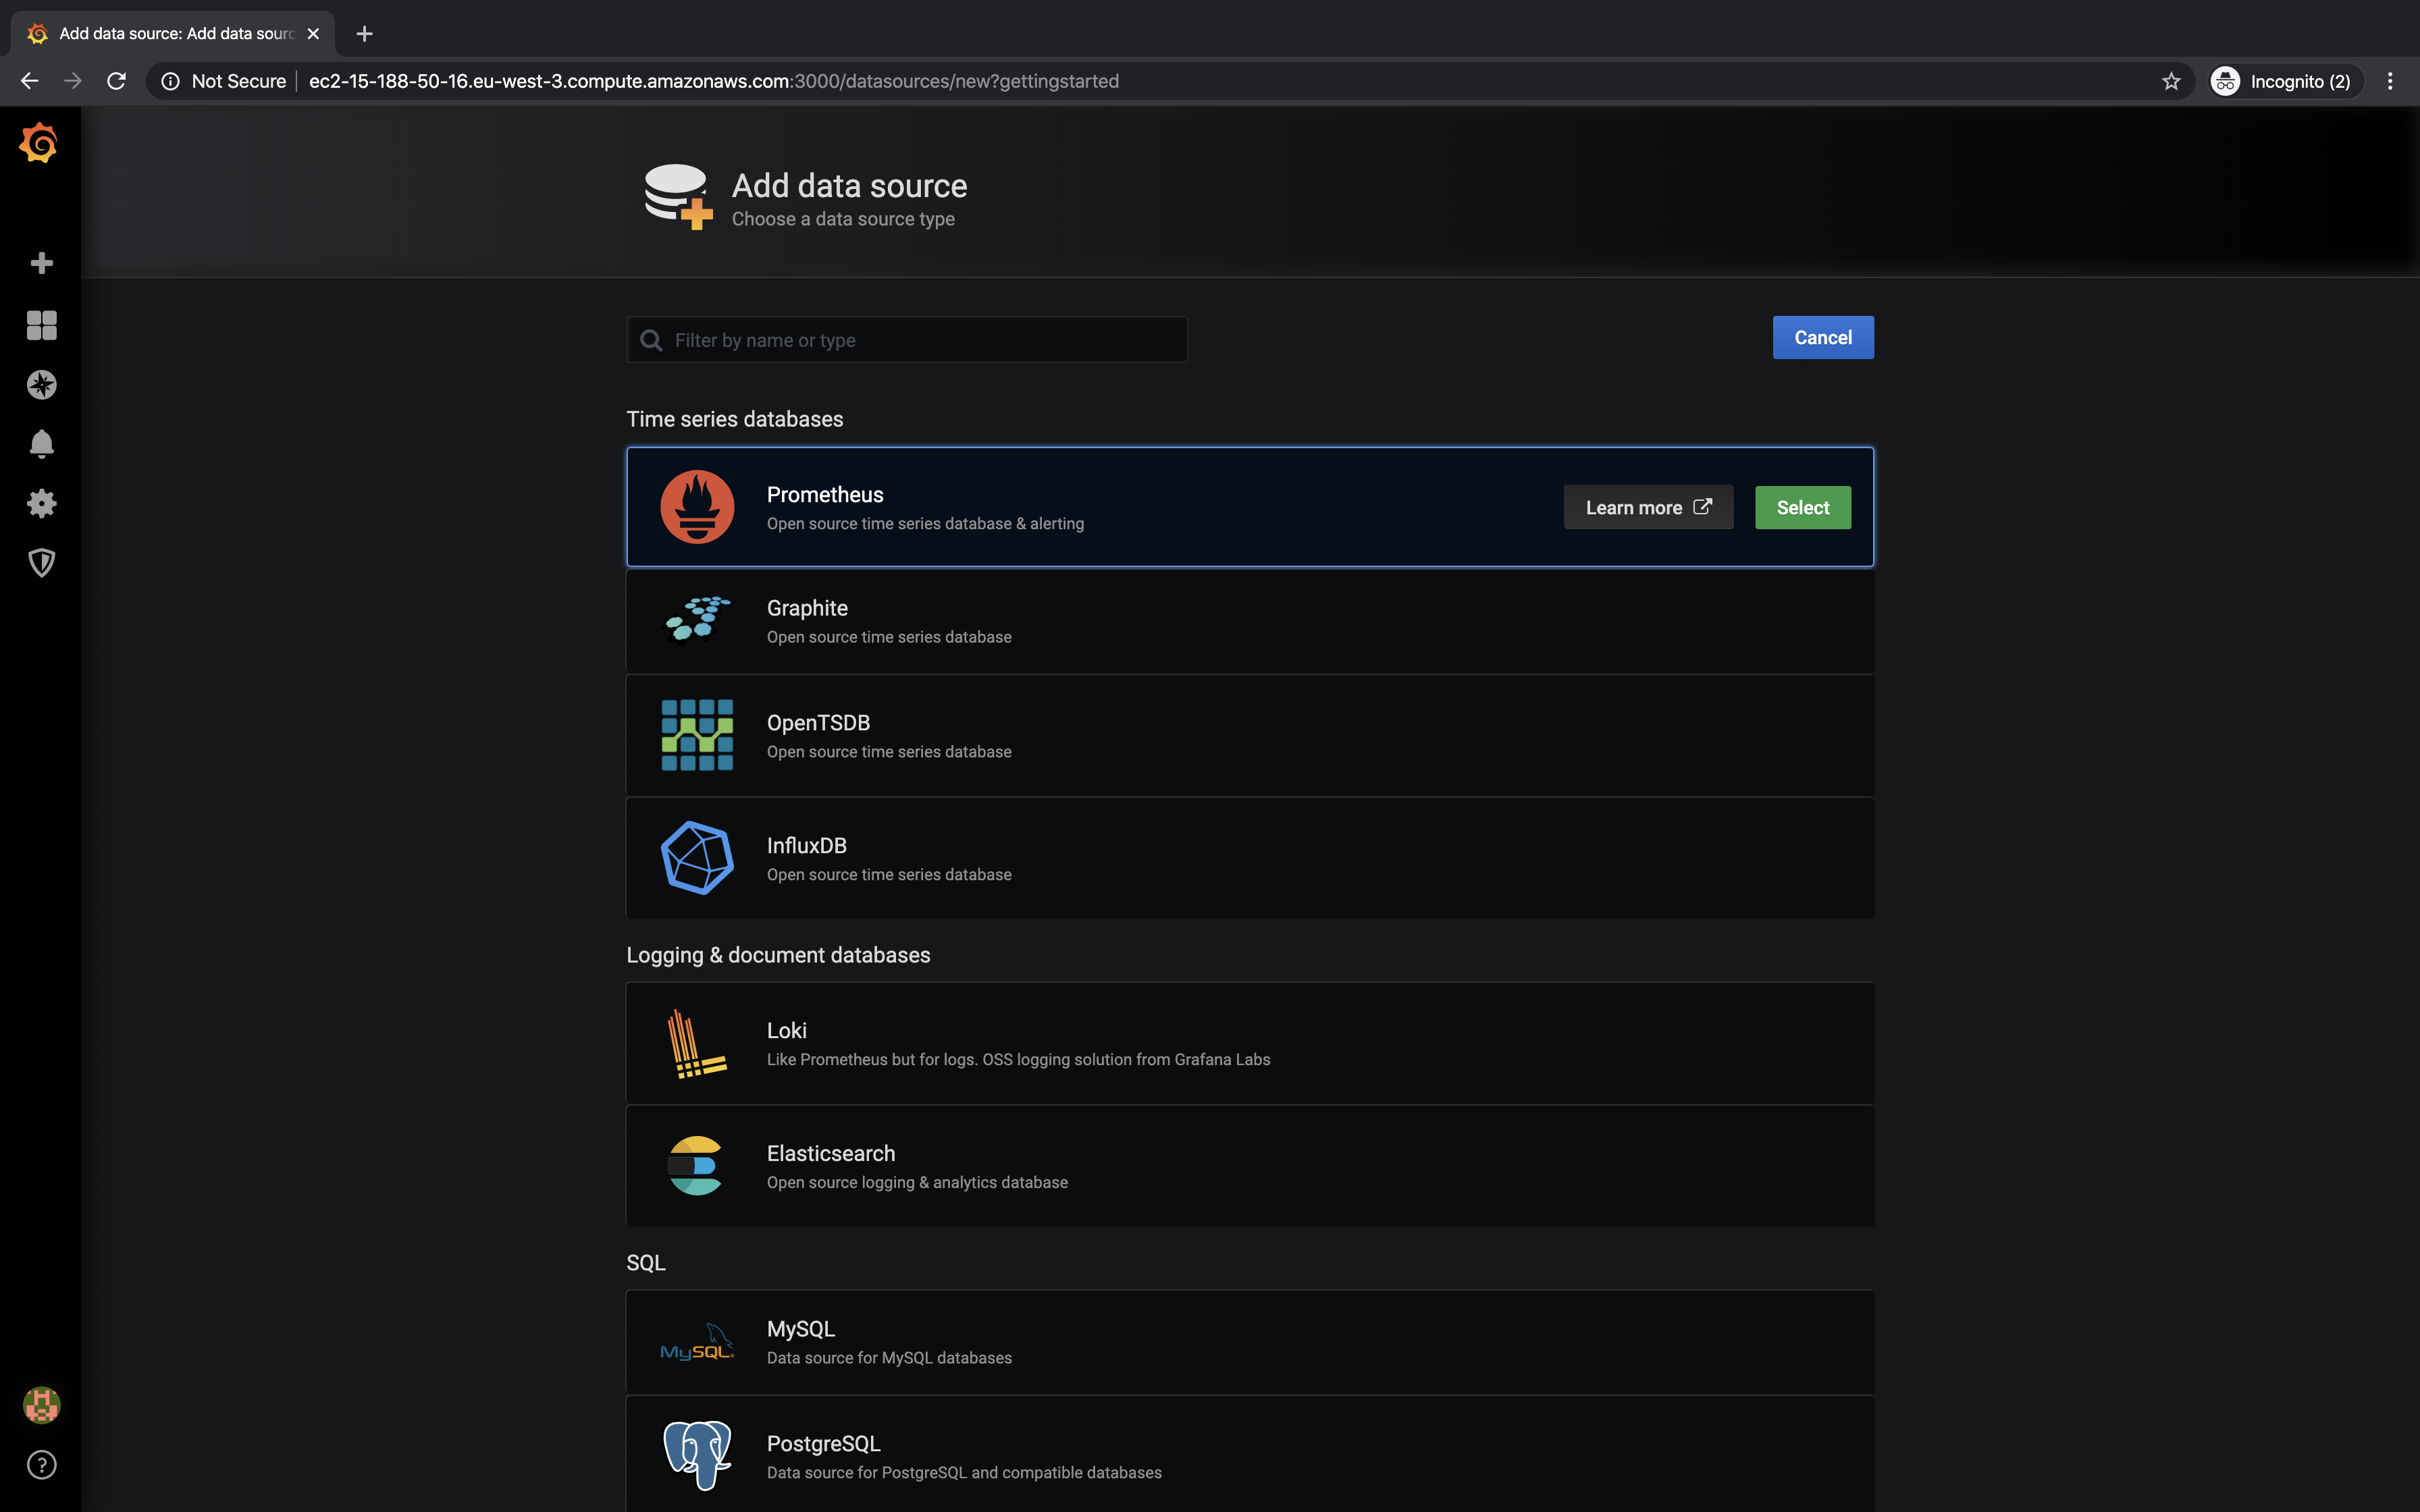Open Alerting via the bell icon
Viewport: 2420px width, 1512px height.
point(41,443)
